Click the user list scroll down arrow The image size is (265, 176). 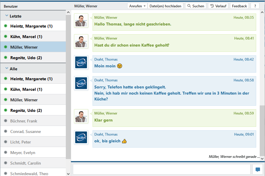click(68, 174)
